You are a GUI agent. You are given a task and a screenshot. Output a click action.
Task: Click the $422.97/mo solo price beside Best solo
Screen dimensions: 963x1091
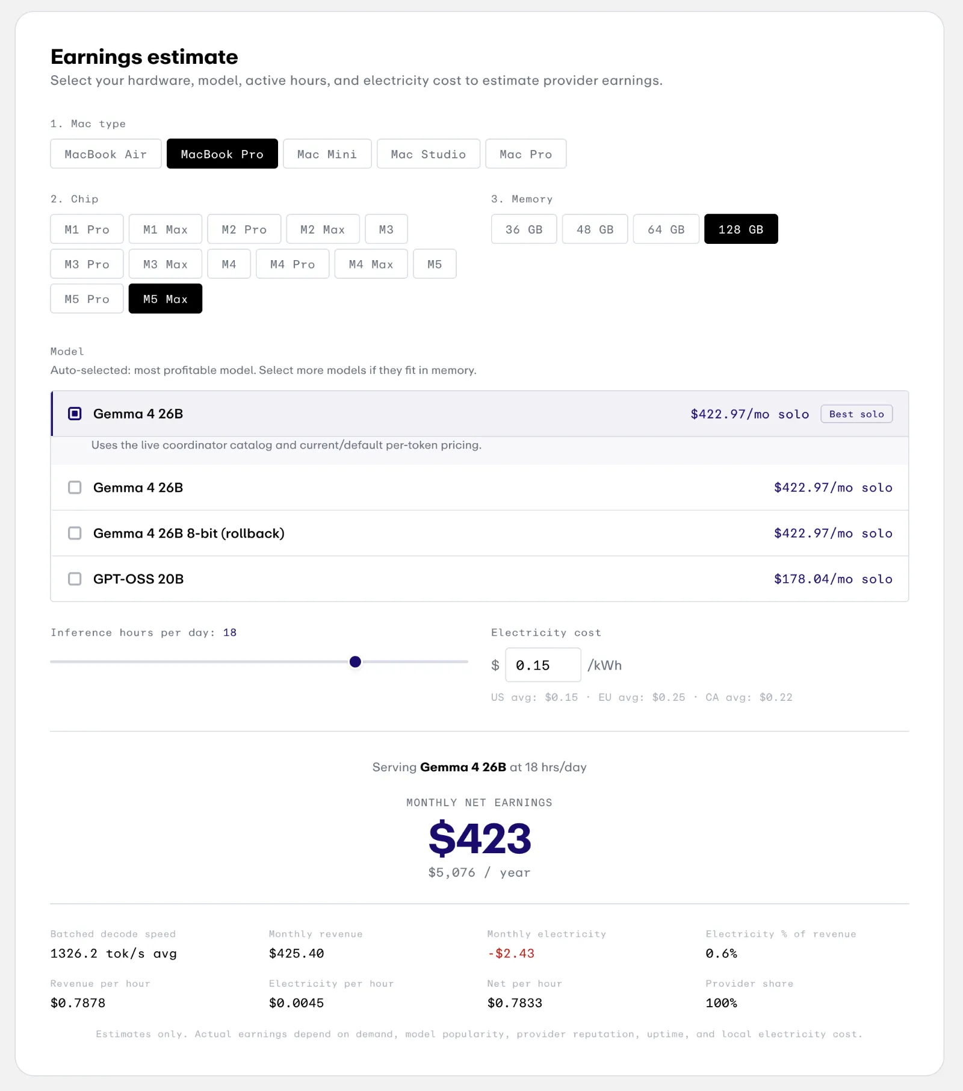pyautogui.click(x=749, y=414)
